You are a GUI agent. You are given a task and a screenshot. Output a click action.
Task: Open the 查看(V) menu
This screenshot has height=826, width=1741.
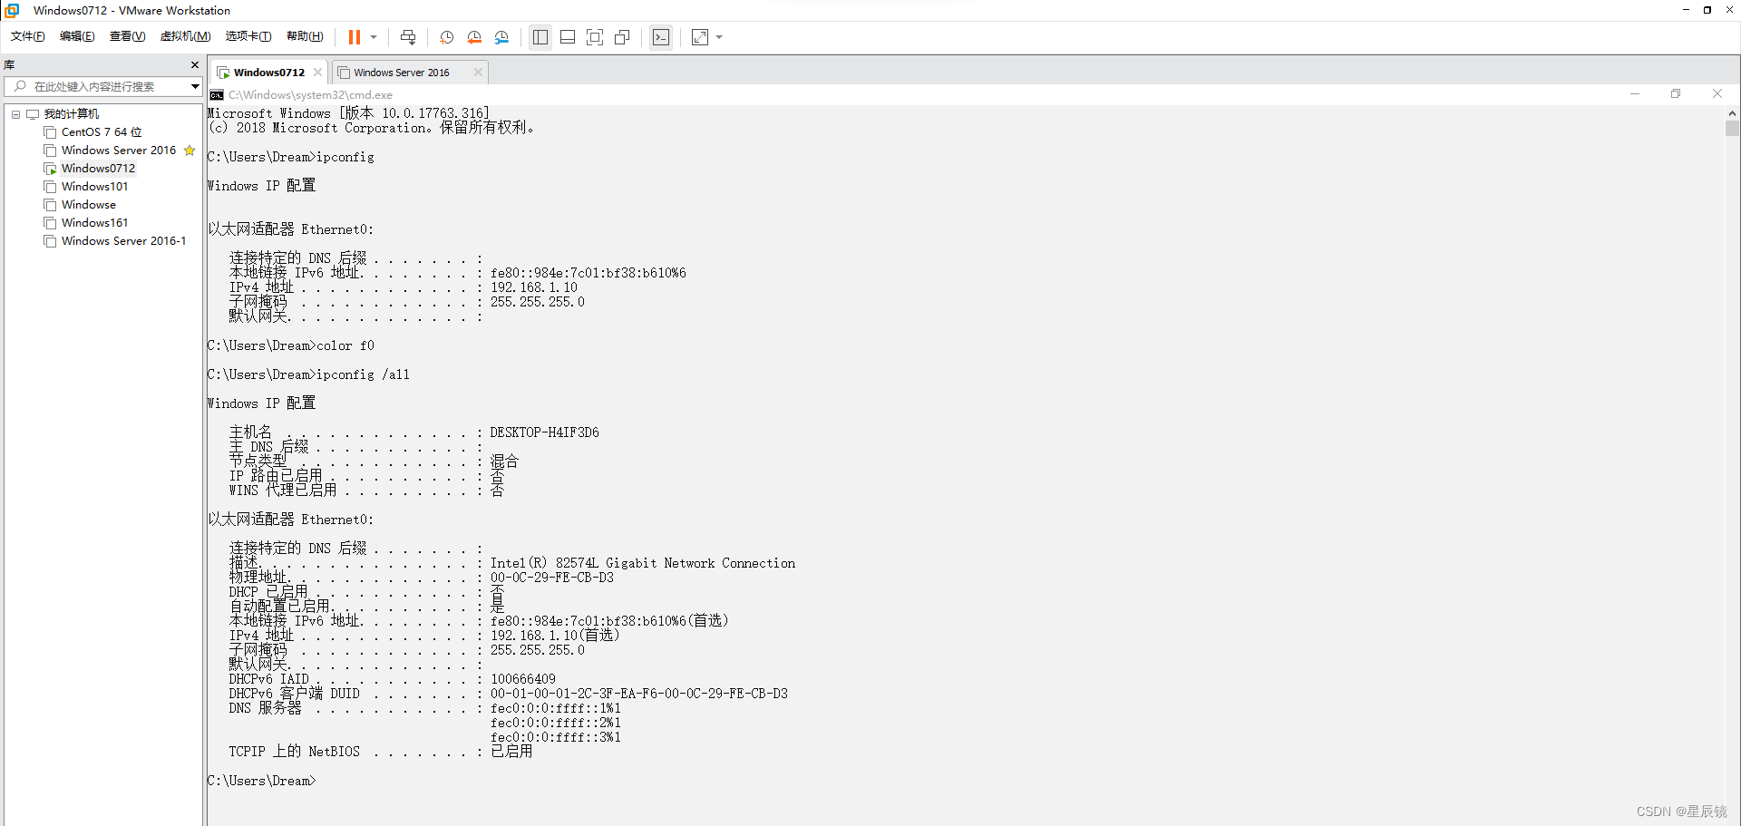click(127, 36)
